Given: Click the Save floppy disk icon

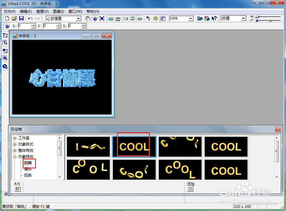Looking at the screenshot, I should coord(21,18).
